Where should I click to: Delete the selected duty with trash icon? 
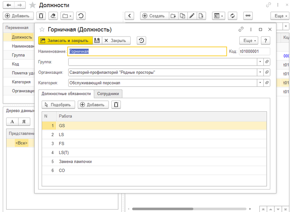click(116, 105)
